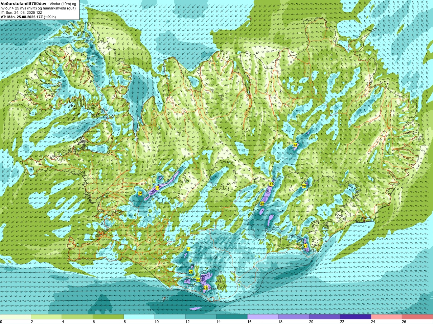Click the 18–20 m/s medium purple legend swatch
Image resolution: width=433 pixels, height=324 pixels.
pyautogui.click(x=294, y=317)
